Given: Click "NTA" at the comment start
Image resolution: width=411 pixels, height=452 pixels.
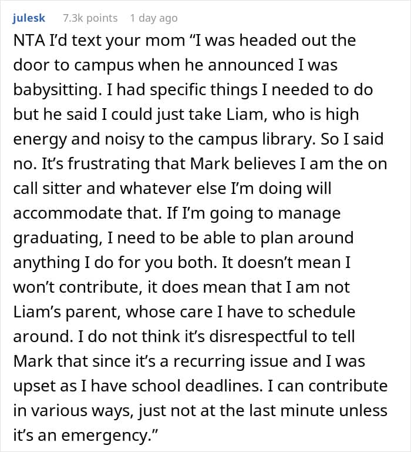Looking at the screenshot, I should [x=26, y=41].
